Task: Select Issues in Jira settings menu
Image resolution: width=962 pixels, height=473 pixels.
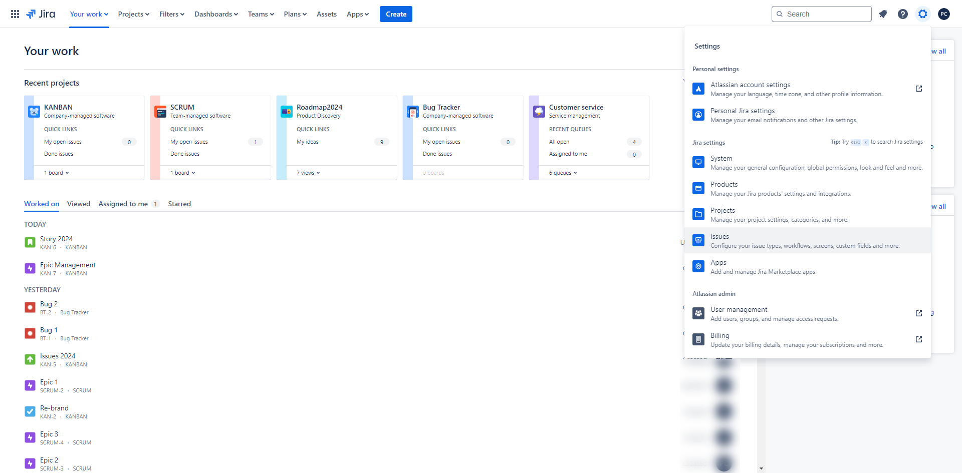Action: 808,241
